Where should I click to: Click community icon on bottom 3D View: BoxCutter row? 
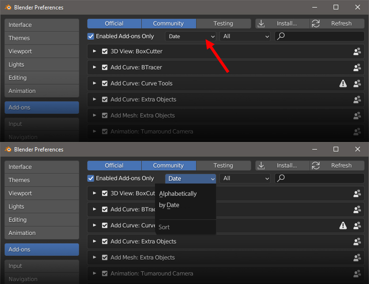[357, 193]
